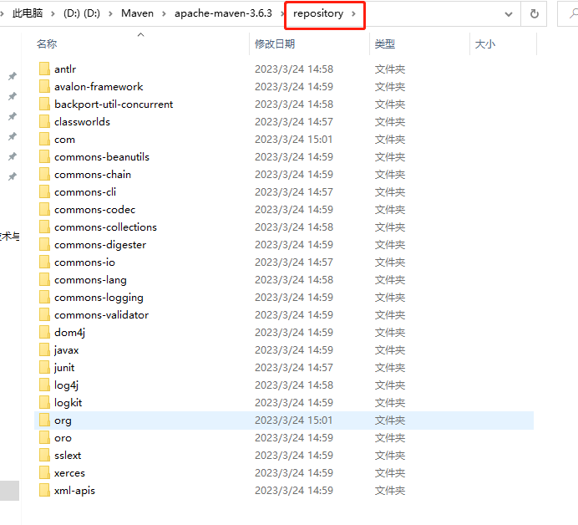The height and width of the screenshot is (525, 578).
Task: Jump to the Maven breadcrumb folder
Action: point(137,13)
